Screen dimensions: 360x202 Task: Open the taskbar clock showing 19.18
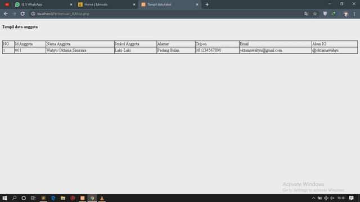[x=341, y=198]
